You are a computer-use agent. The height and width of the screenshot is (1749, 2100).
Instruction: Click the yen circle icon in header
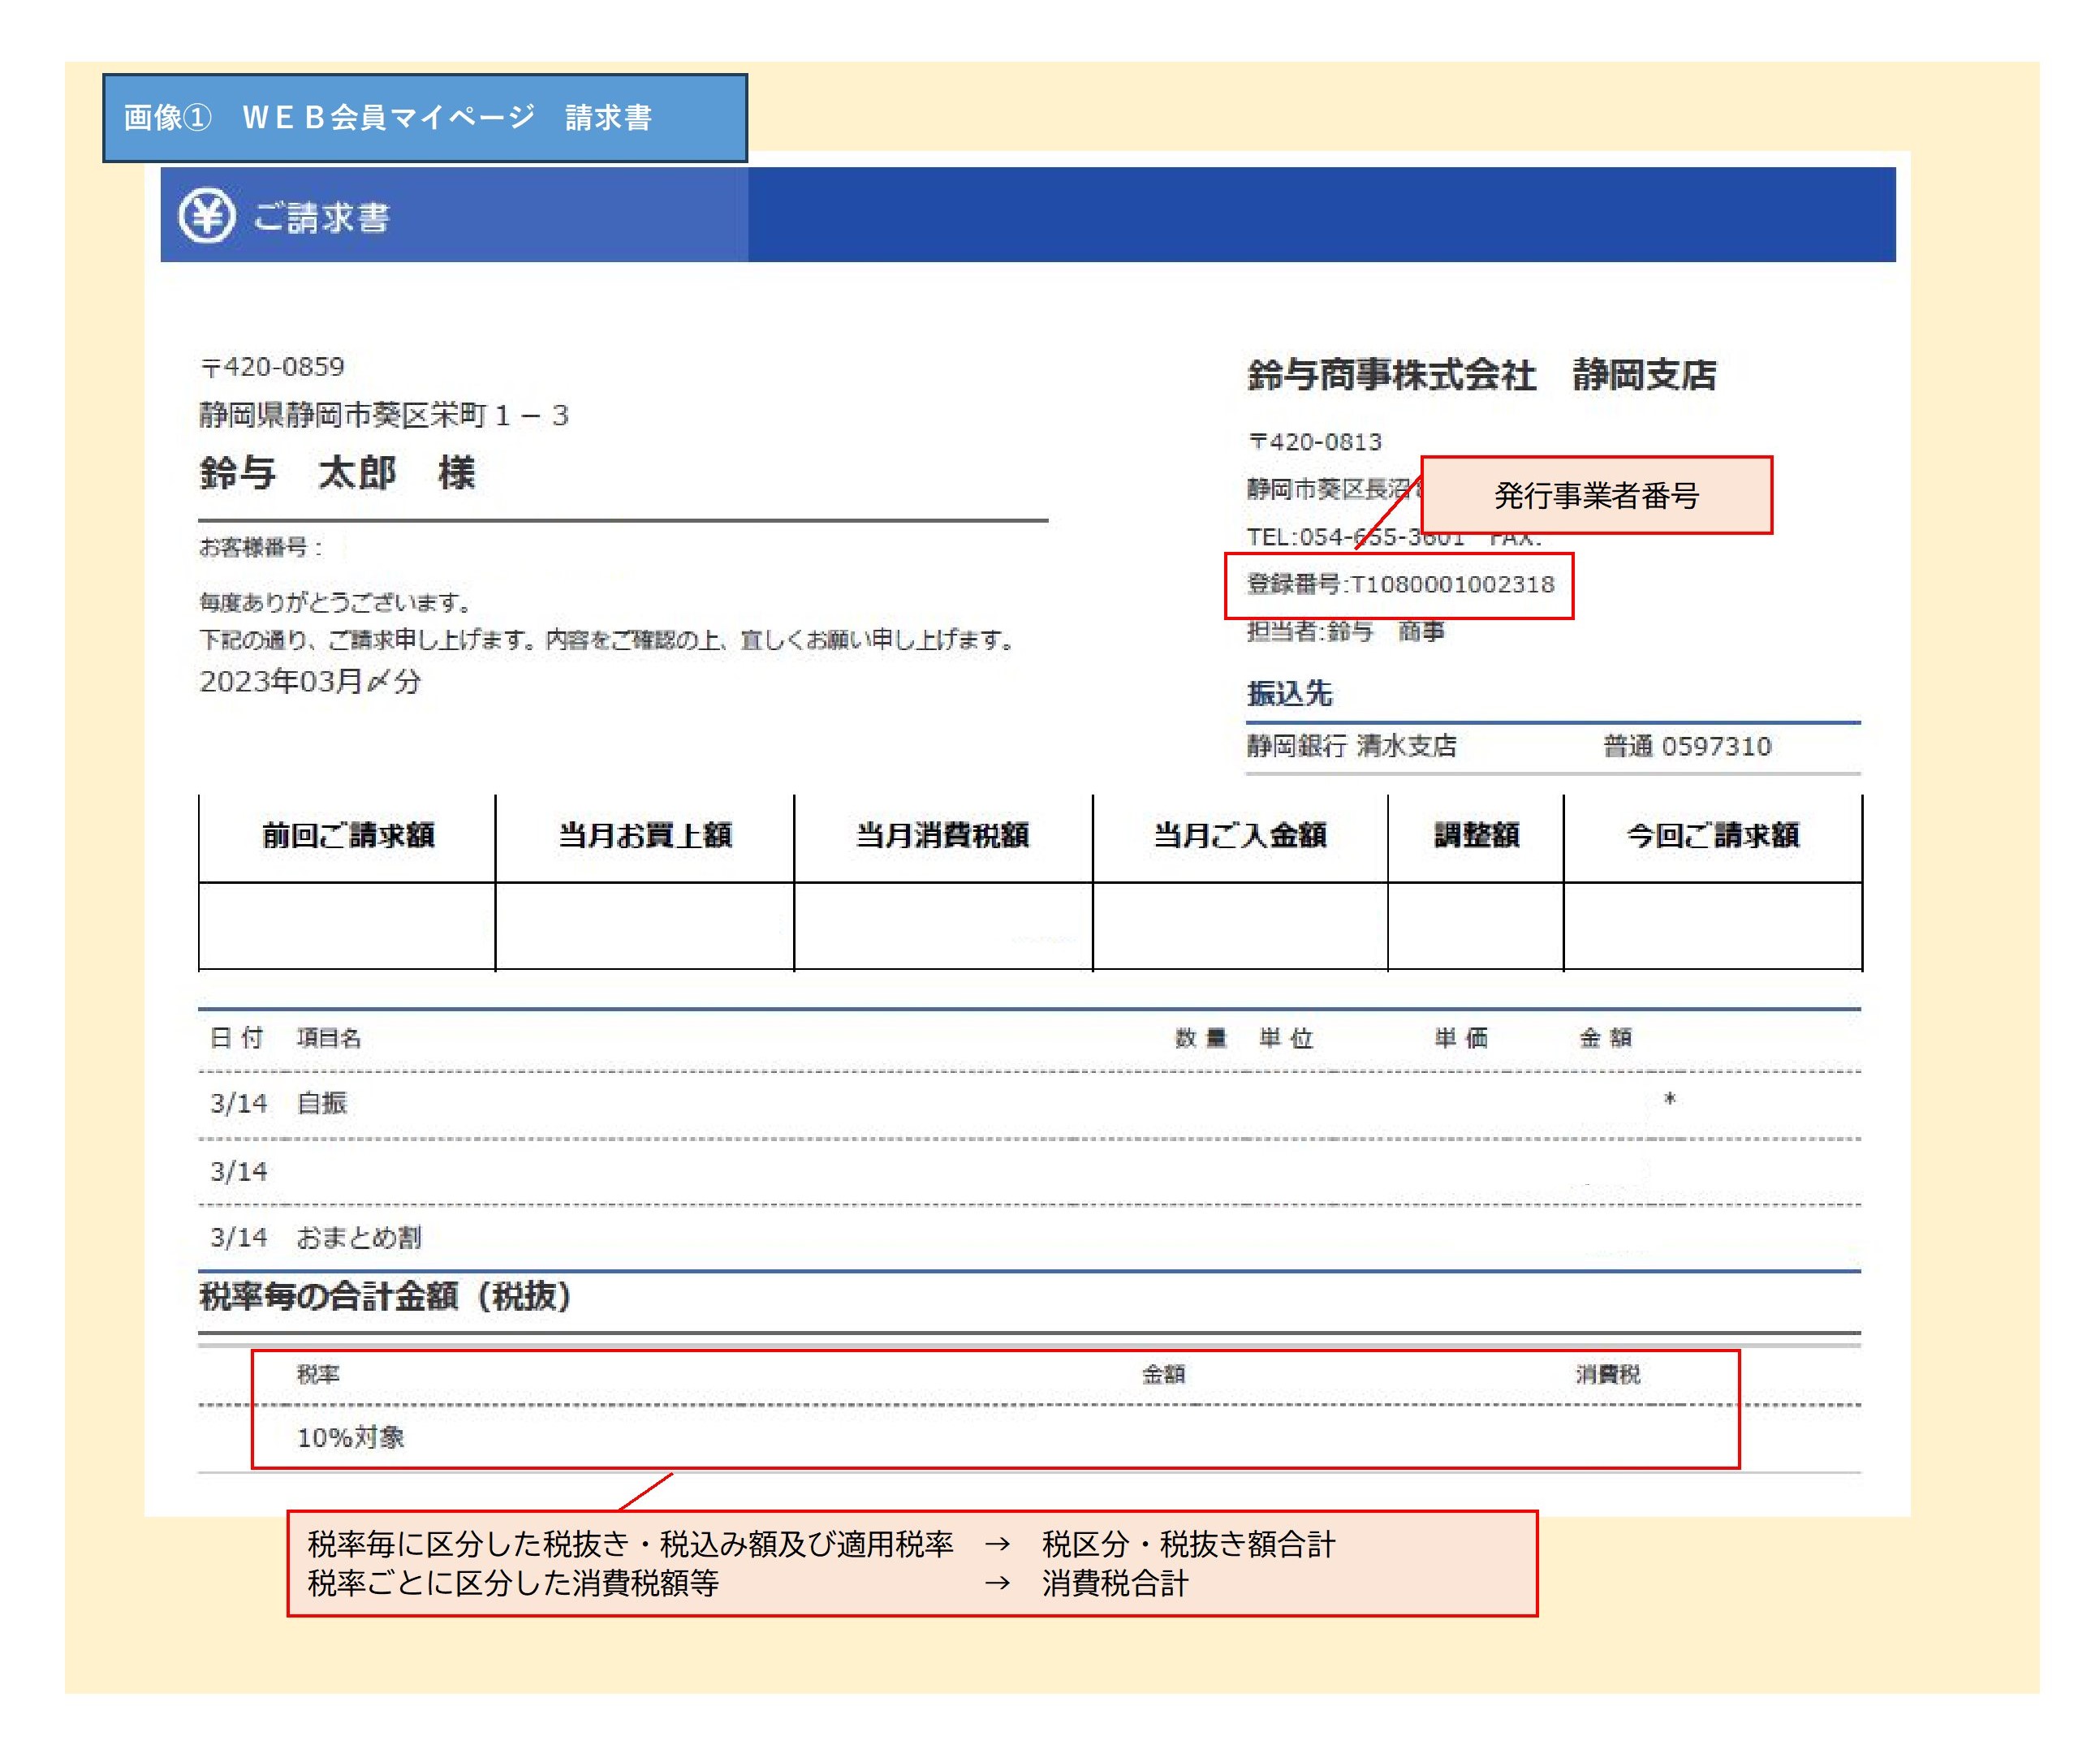(x=207, y=215)
